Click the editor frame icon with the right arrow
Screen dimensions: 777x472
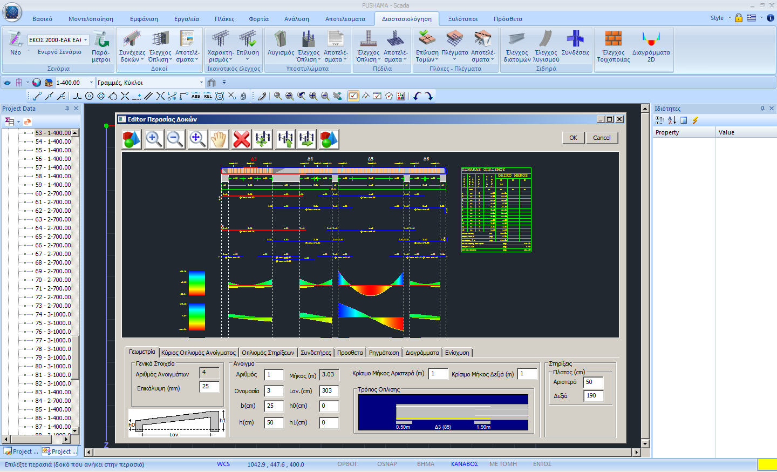(x=307, y=139)
